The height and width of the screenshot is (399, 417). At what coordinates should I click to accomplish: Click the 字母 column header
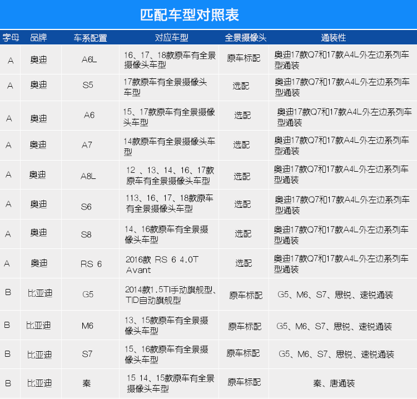(x=11, y=37)
